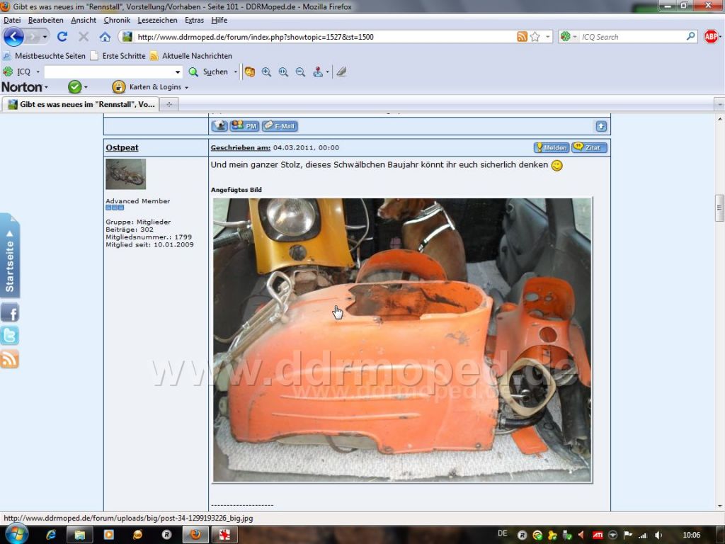Click the Zitat quote button
Image resolution: width=725 pixels, height=544 pixels.
pyautogui.click(x=589, y=147)
